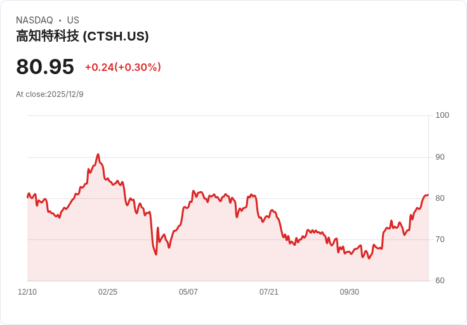Click the chart's lowest dip in April
Image resolution: width=467 pixels, height=325 pixels.
pyautogui.click(x=155, y=254)
